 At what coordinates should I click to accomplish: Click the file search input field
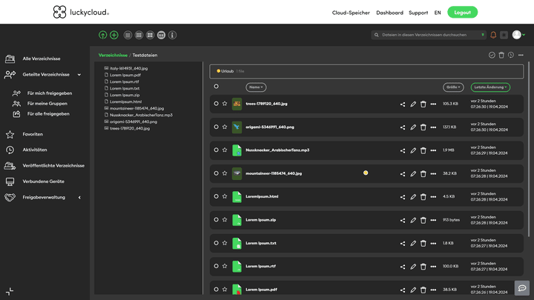tap(429, 35)
